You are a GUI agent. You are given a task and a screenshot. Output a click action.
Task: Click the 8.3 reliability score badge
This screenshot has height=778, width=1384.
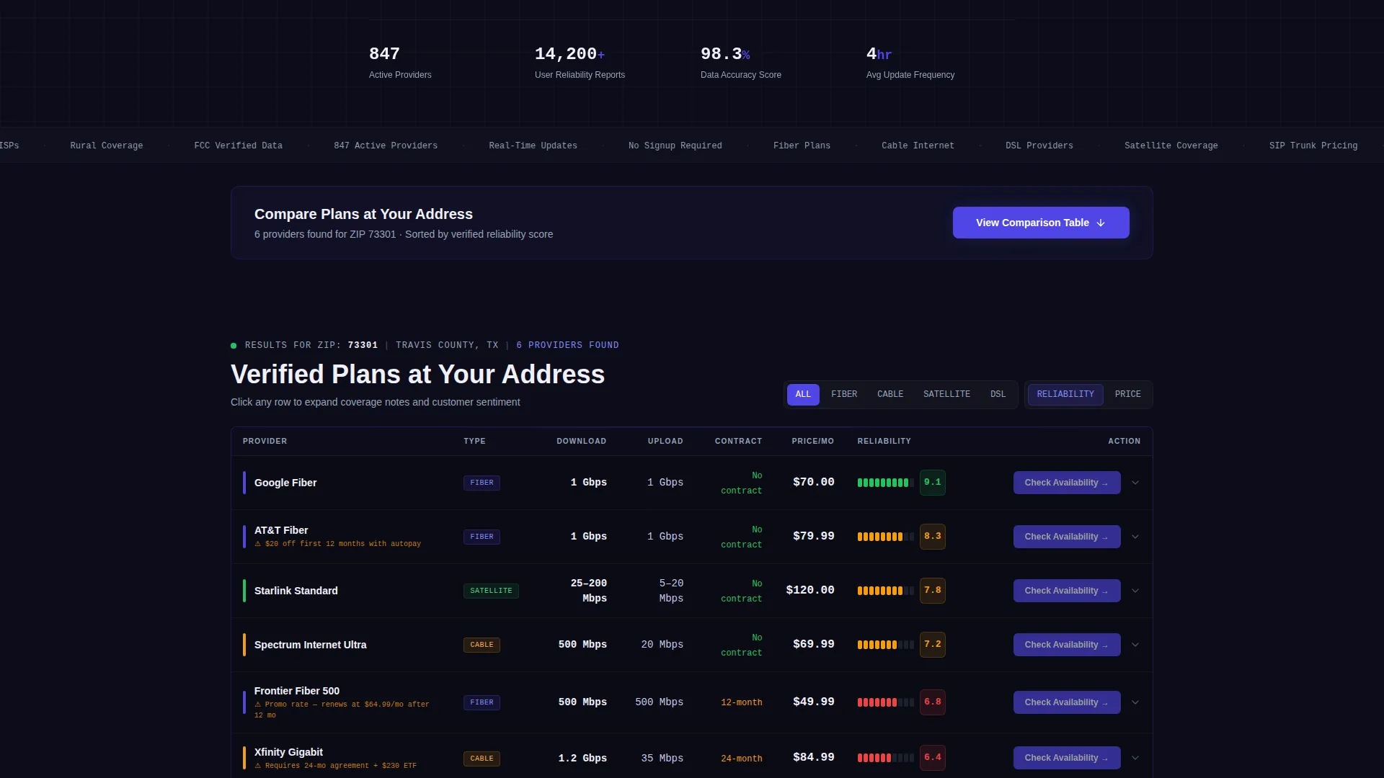(933, 537)
